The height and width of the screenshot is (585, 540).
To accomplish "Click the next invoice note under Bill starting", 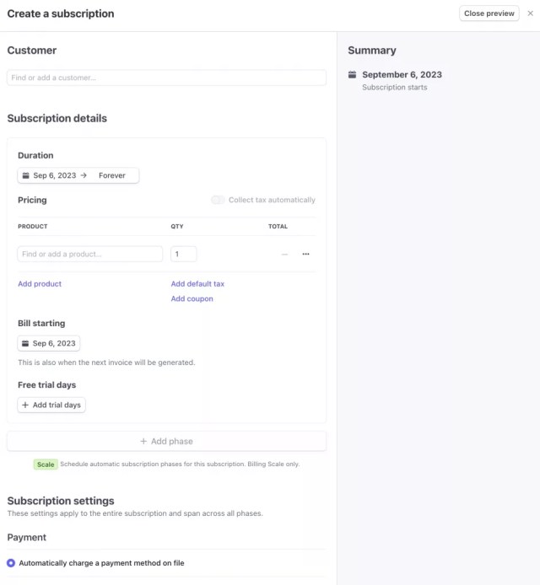I will click(106, 362).
